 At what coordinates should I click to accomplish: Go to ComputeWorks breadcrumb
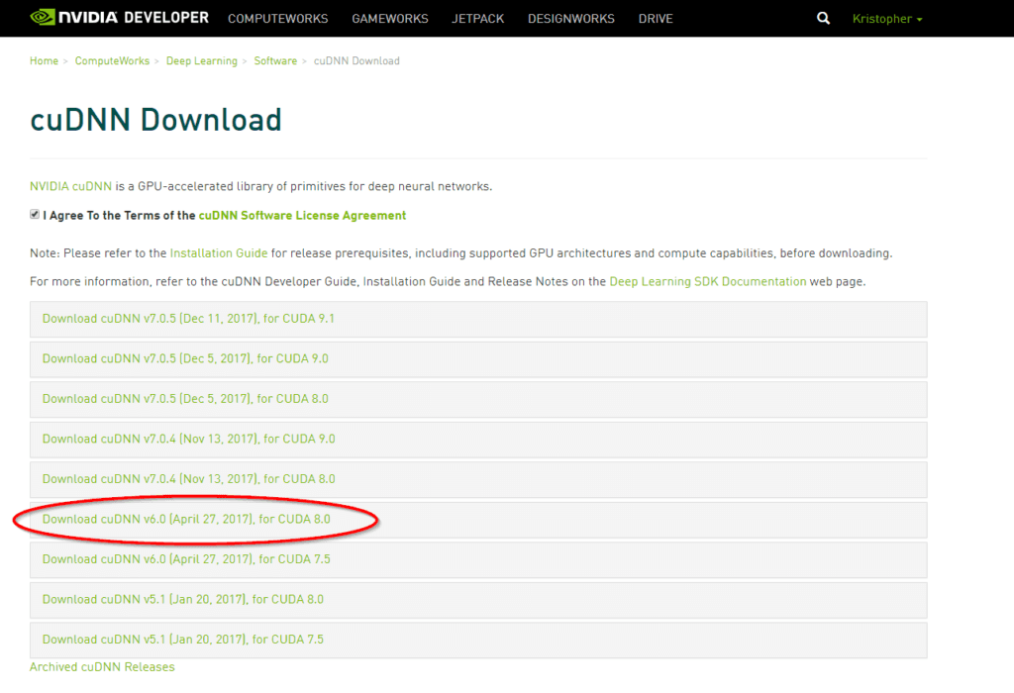112,60
